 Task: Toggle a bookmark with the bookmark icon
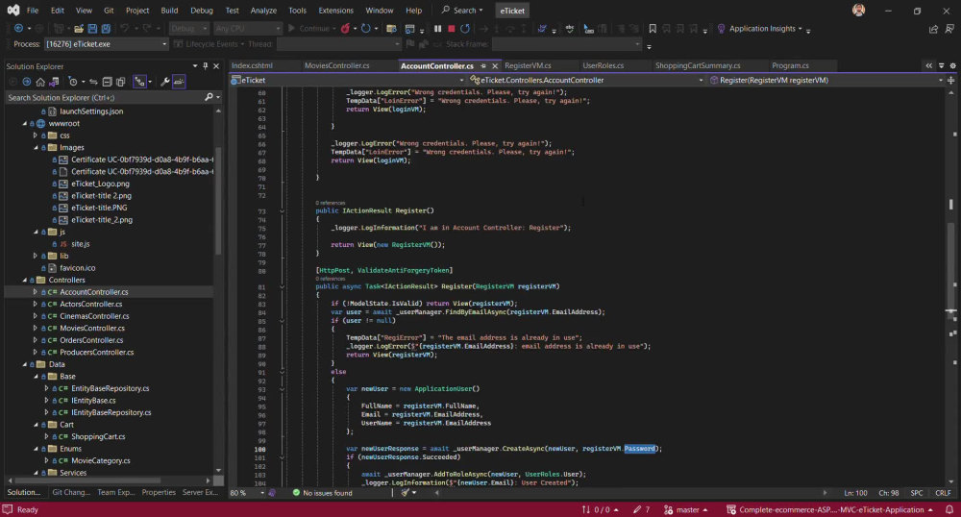coord(653,28)
